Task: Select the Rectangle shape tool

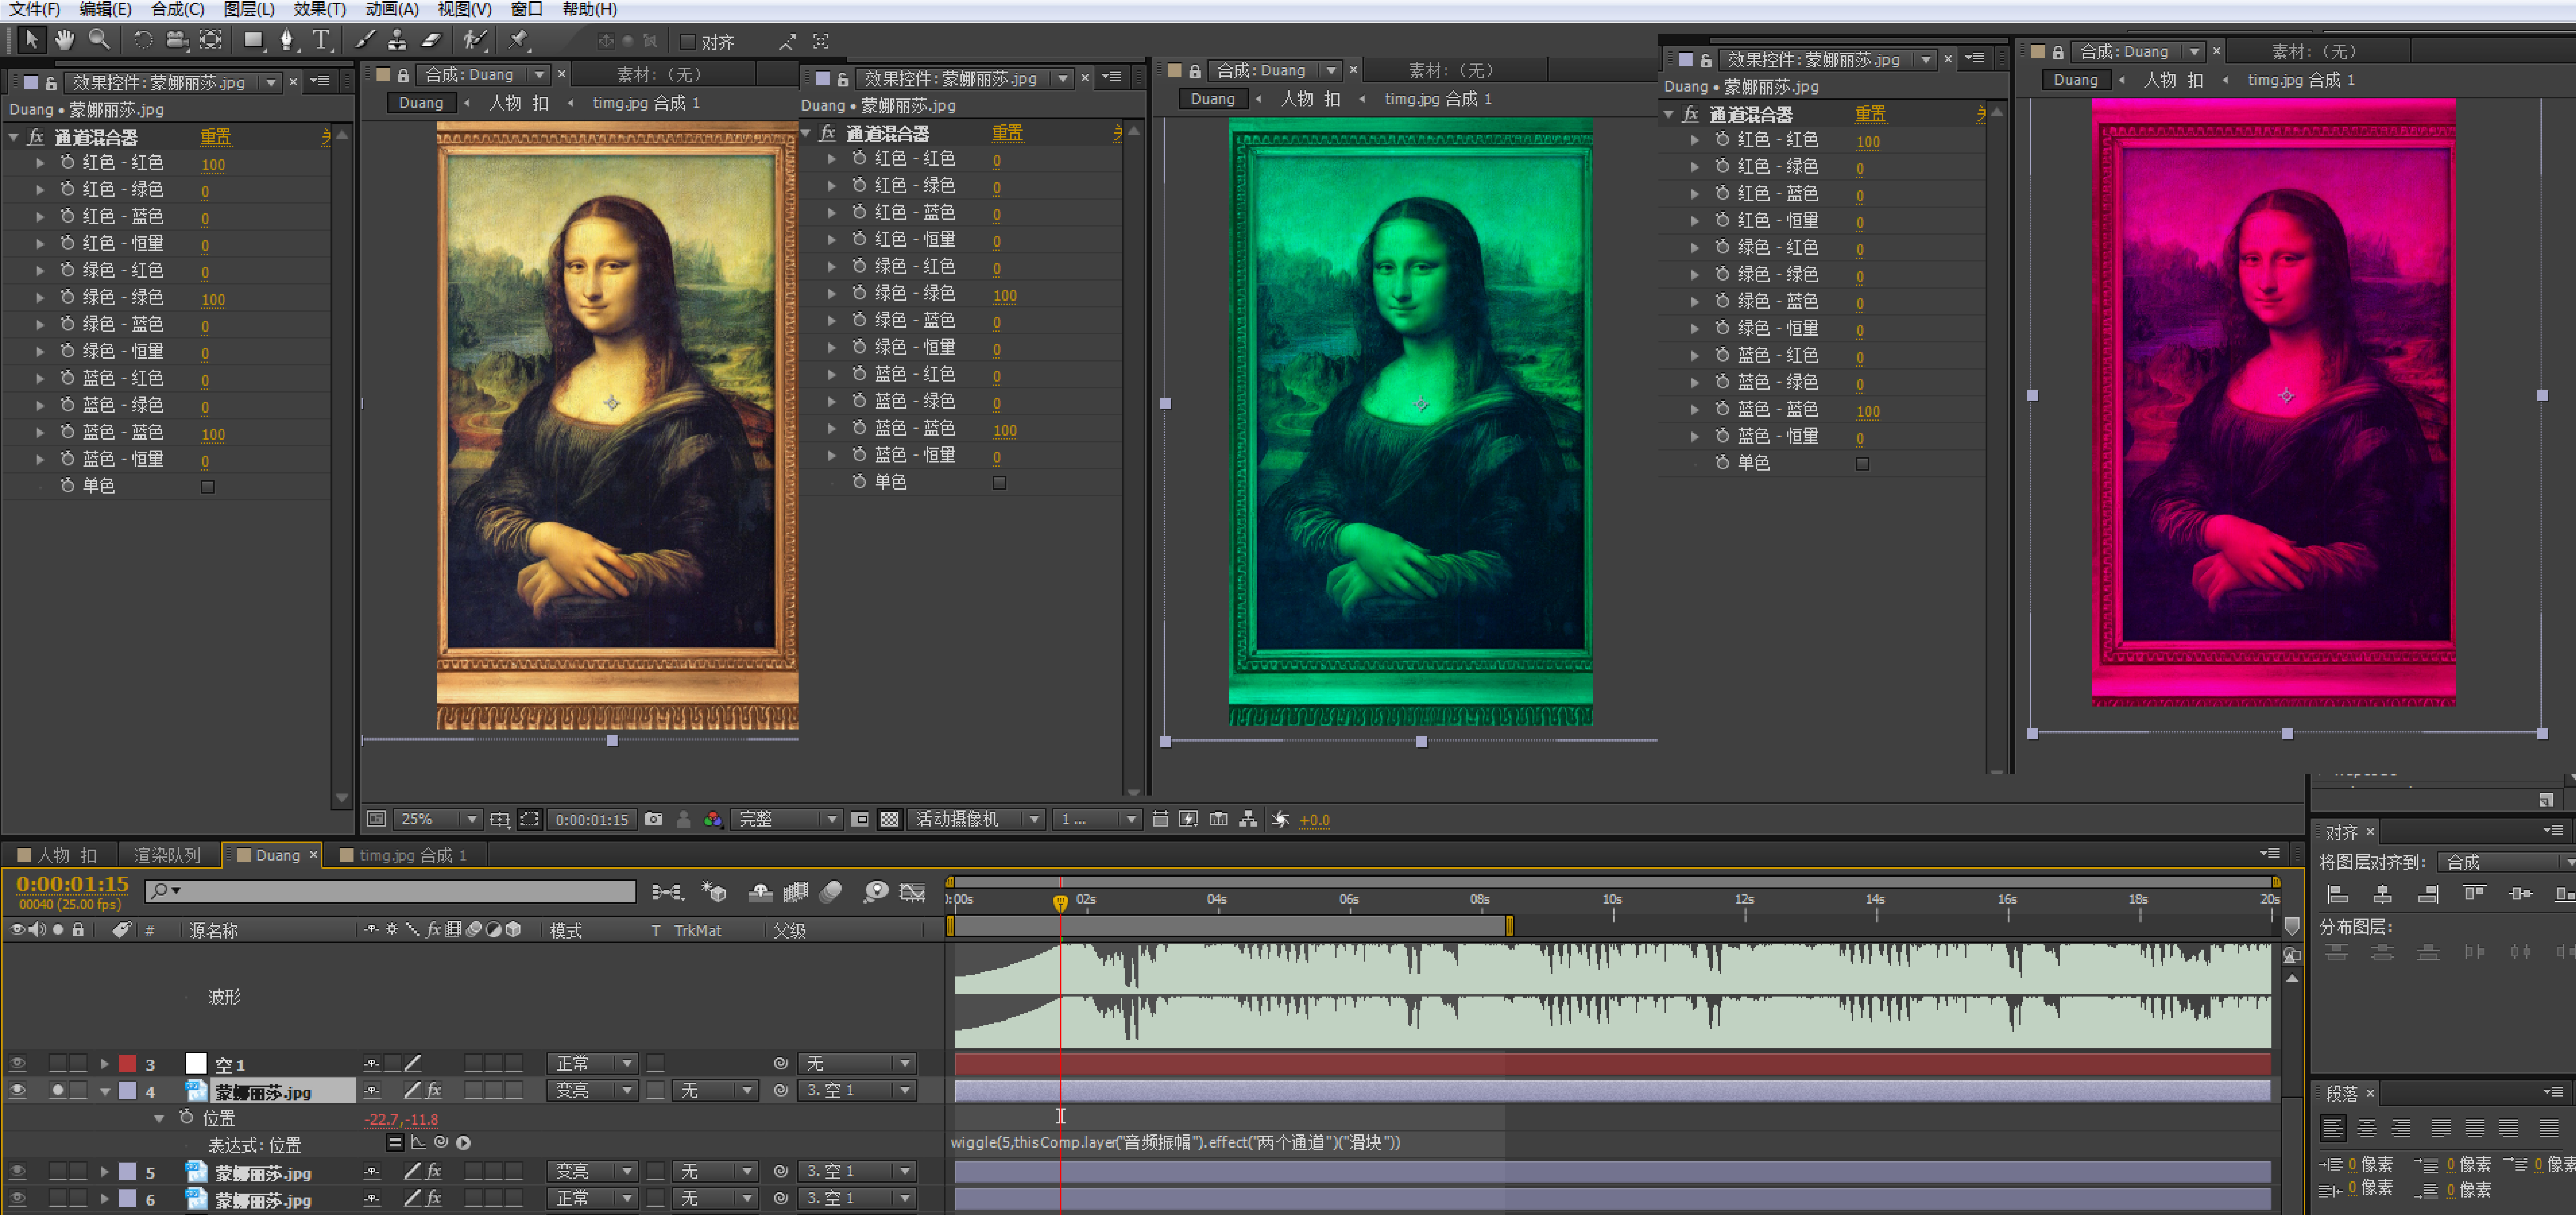Action: click(254, 40)
